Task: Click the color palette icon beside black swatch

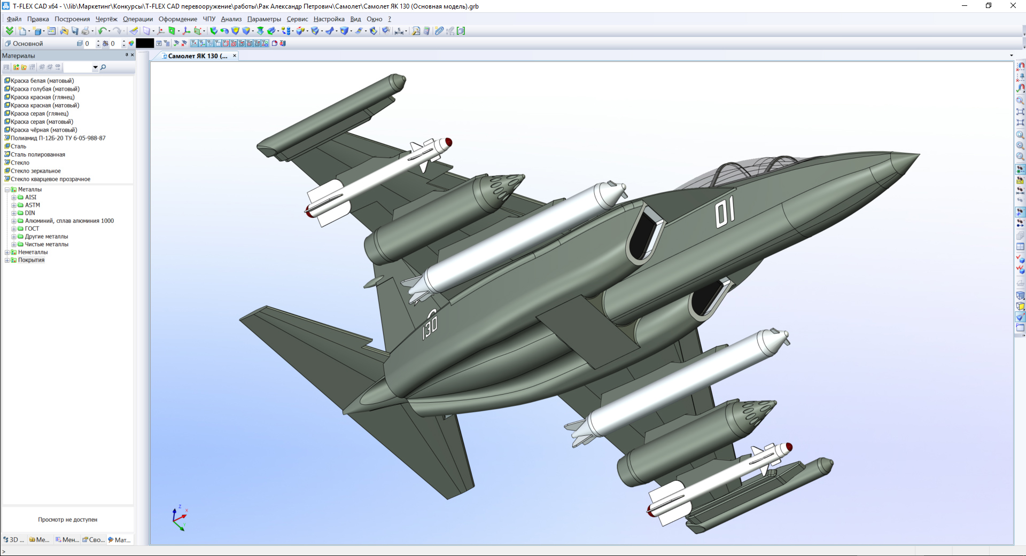Action: (x=131, y=43)
